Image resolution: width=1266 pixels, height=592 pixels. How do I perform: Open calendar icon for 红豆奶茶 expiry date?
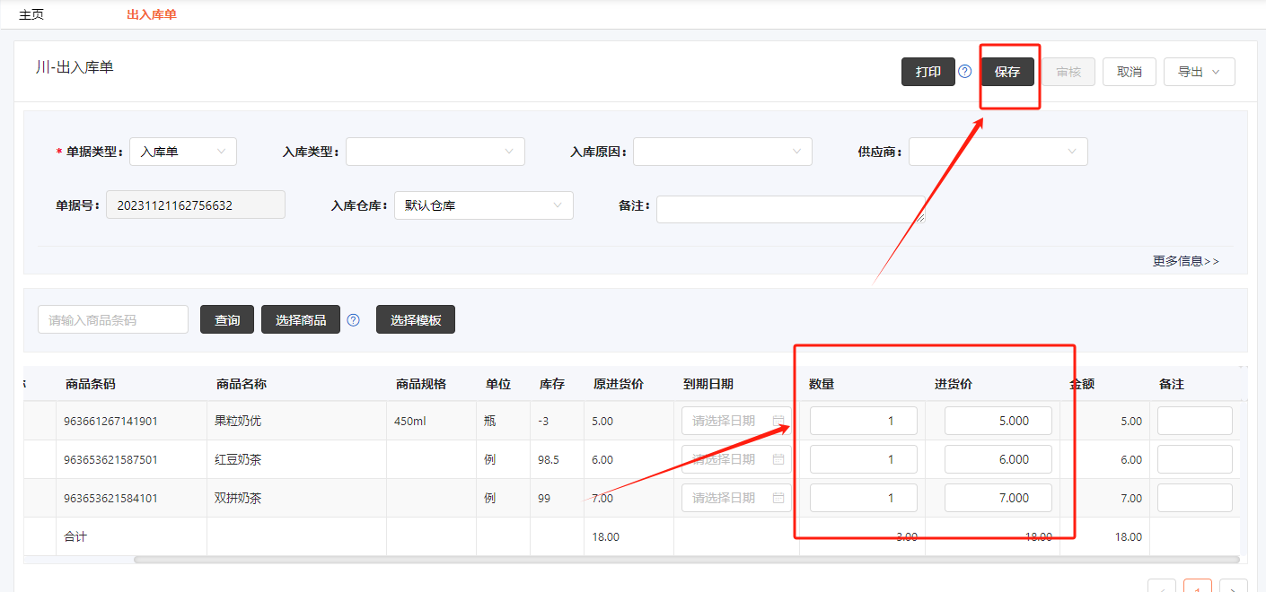tap(778, 459)
